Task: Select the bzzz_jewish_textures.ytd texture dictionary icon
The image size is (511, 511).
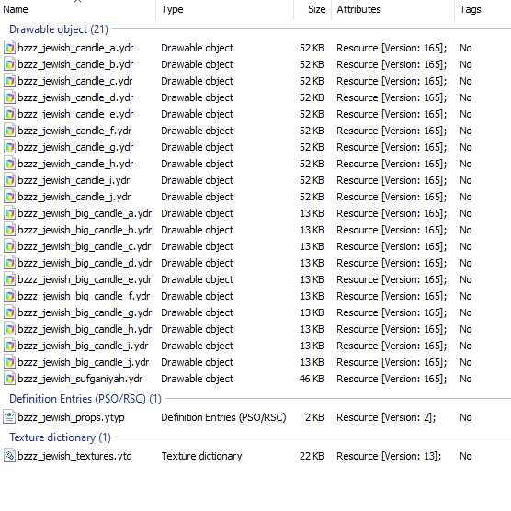Action: (9, 456)
